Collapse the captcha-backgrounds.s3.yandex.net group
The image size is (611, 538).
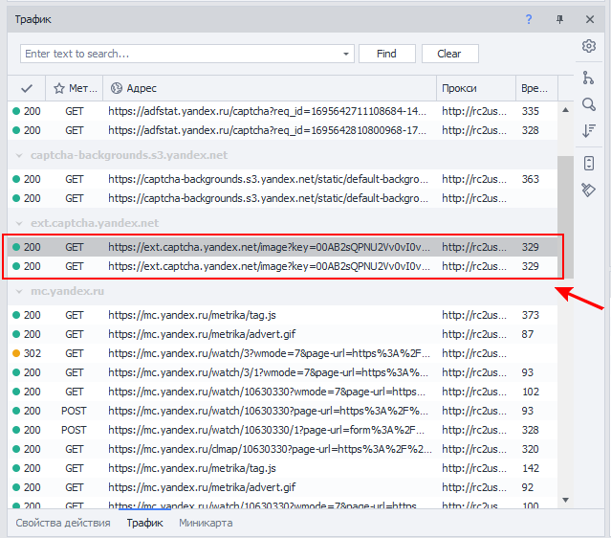coord(19,155)
